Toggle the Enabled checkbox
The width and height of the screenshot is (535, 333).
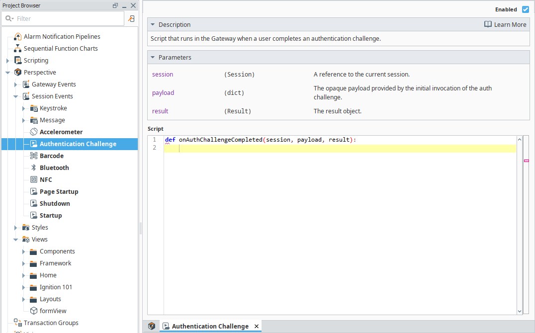click(526, 9)
